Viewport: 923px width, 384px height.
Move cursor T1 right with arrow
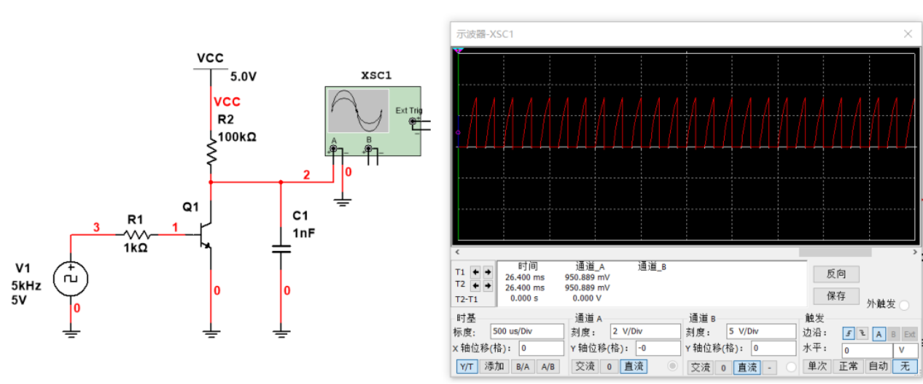[488, 272]
